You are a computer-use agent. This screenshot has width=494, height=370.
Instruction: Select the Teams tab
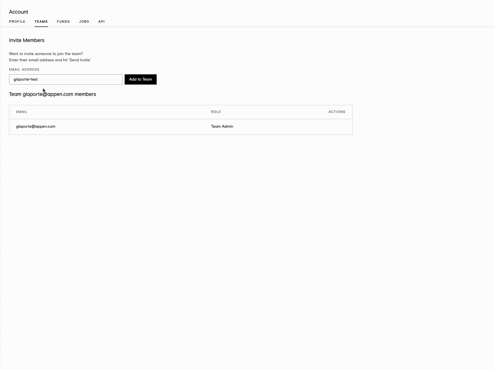41,22
